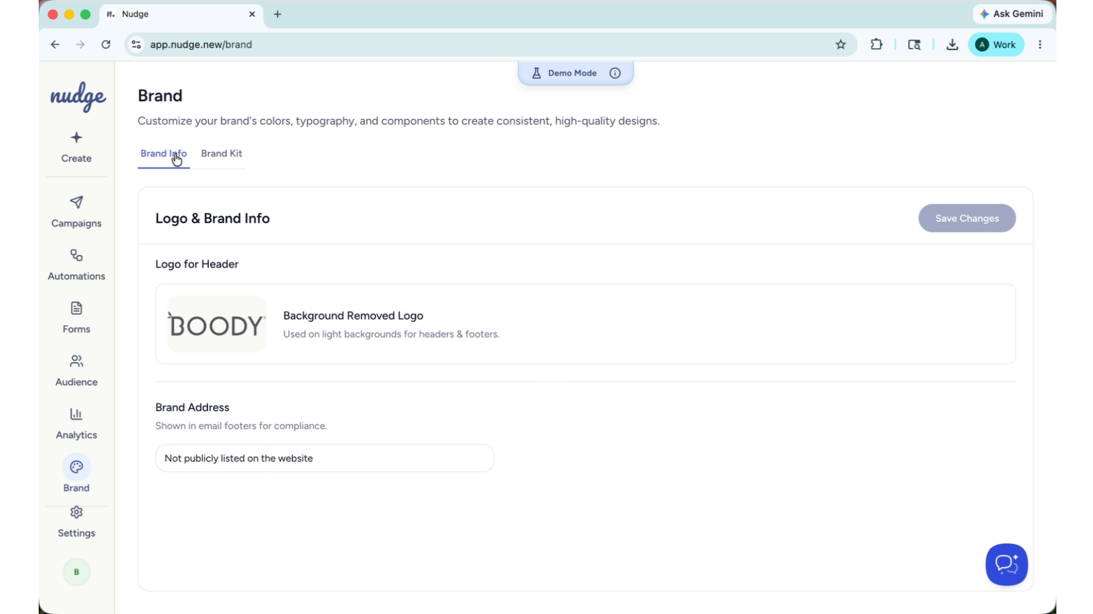
Task: Reload the page
Action: (x=106, y=44)
